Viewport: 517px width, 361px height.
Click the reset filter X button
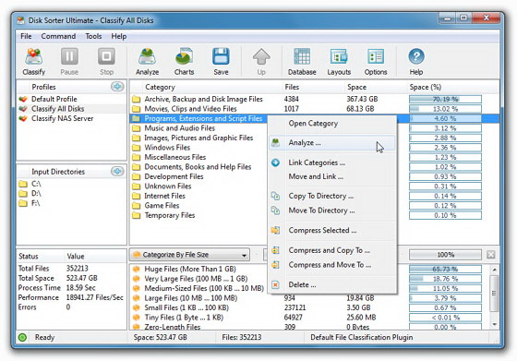490,255
